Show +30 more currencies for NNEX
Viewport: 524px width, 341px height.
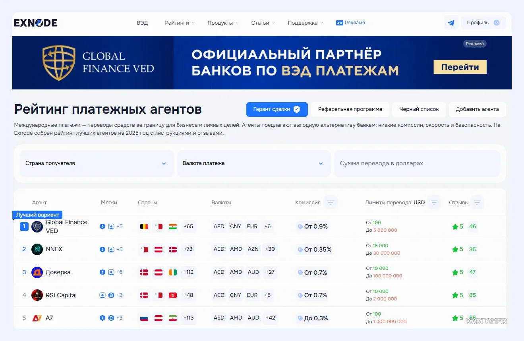pyautogui.click(x=270, y=249)
